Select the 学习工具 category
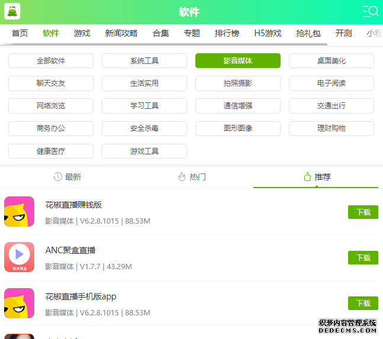This screenshot has width=383, height=339. tap(144, 106)
